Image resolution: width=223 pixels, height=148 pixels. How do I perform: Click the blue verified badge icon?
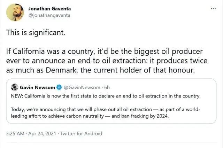coord(59,87)
